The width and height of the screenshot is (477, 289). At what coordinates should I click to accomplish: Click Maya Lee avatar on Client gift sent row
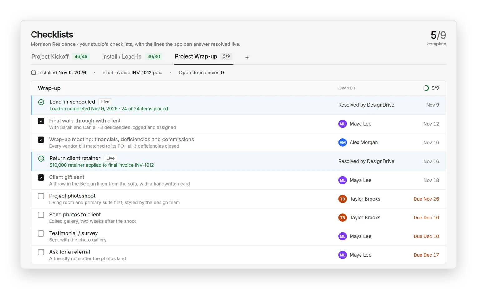coord(342,180)
